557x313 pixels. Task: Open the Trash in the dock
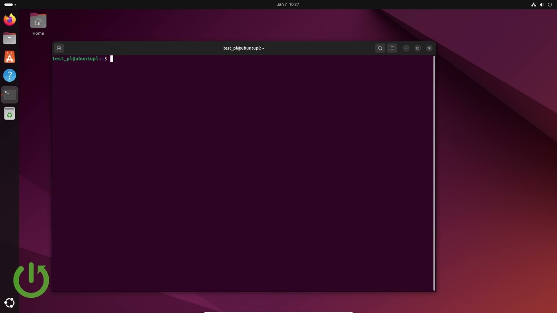coord(10,113)
